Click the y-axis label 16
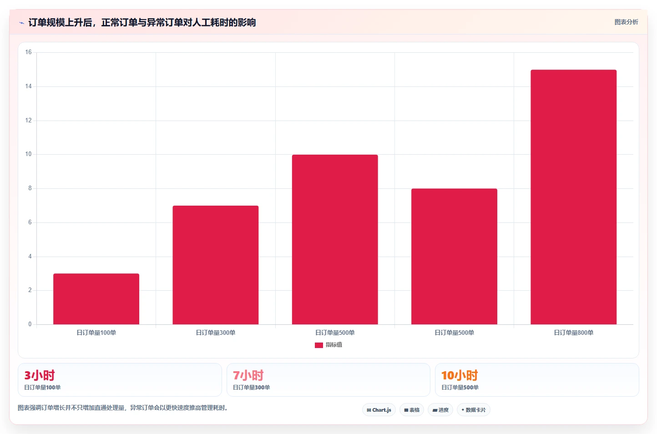 coord(28,52)
